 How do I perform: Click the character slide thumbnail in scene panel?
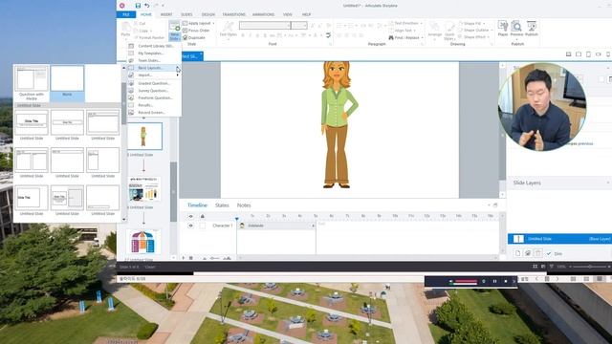click(143, 136)
